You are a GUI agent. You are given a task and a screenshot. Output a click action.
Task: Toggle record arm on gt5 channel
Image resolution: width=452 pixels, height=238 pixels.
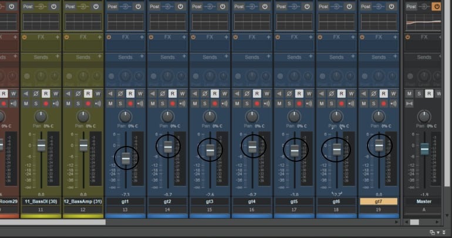click(300, 104)
